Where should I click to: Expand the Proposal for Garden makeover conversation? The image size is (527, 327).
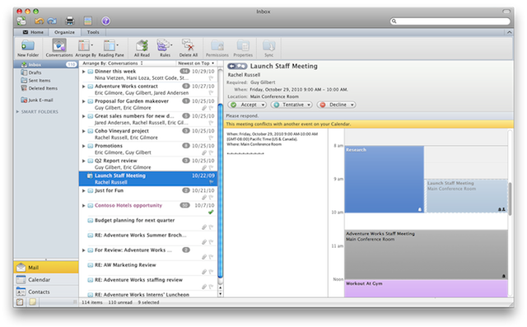coord(84,101)
